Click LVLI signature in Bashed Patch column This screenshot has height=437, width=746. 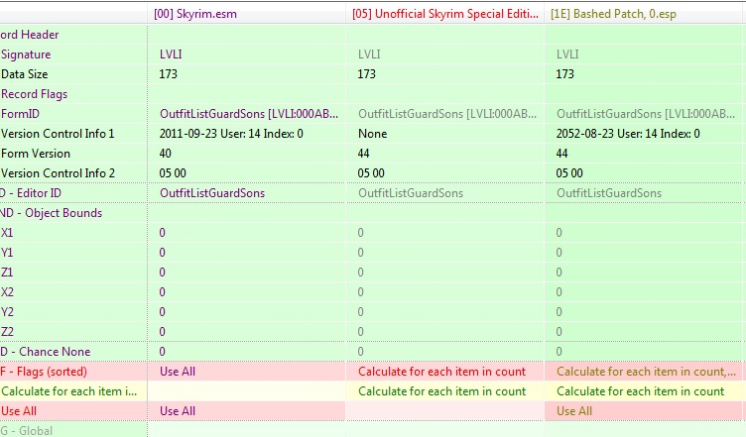click(x=567, y=55)
